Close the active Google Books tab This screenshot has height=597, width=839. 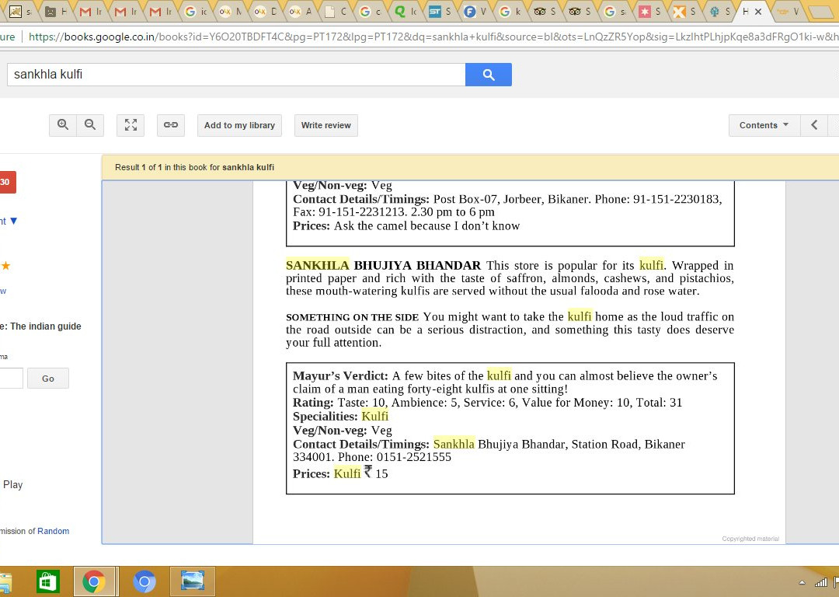point(758,11)
